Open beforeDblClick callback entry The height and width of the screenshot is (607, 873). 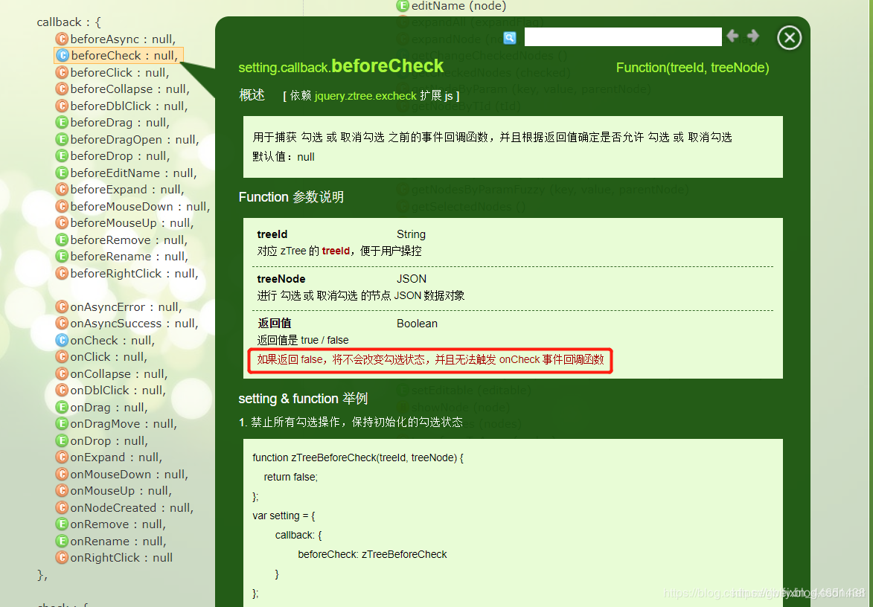122,106
